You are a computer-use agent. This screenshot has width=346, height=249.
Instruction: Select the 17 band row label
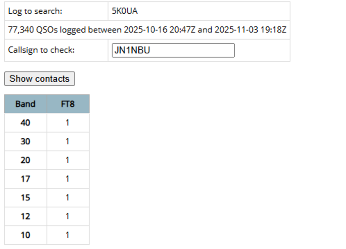(25, 179)
